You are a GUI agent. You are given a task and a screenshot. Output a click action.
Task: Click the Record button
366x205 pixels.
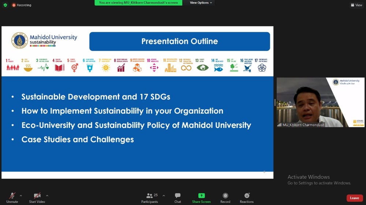(225, 198)
